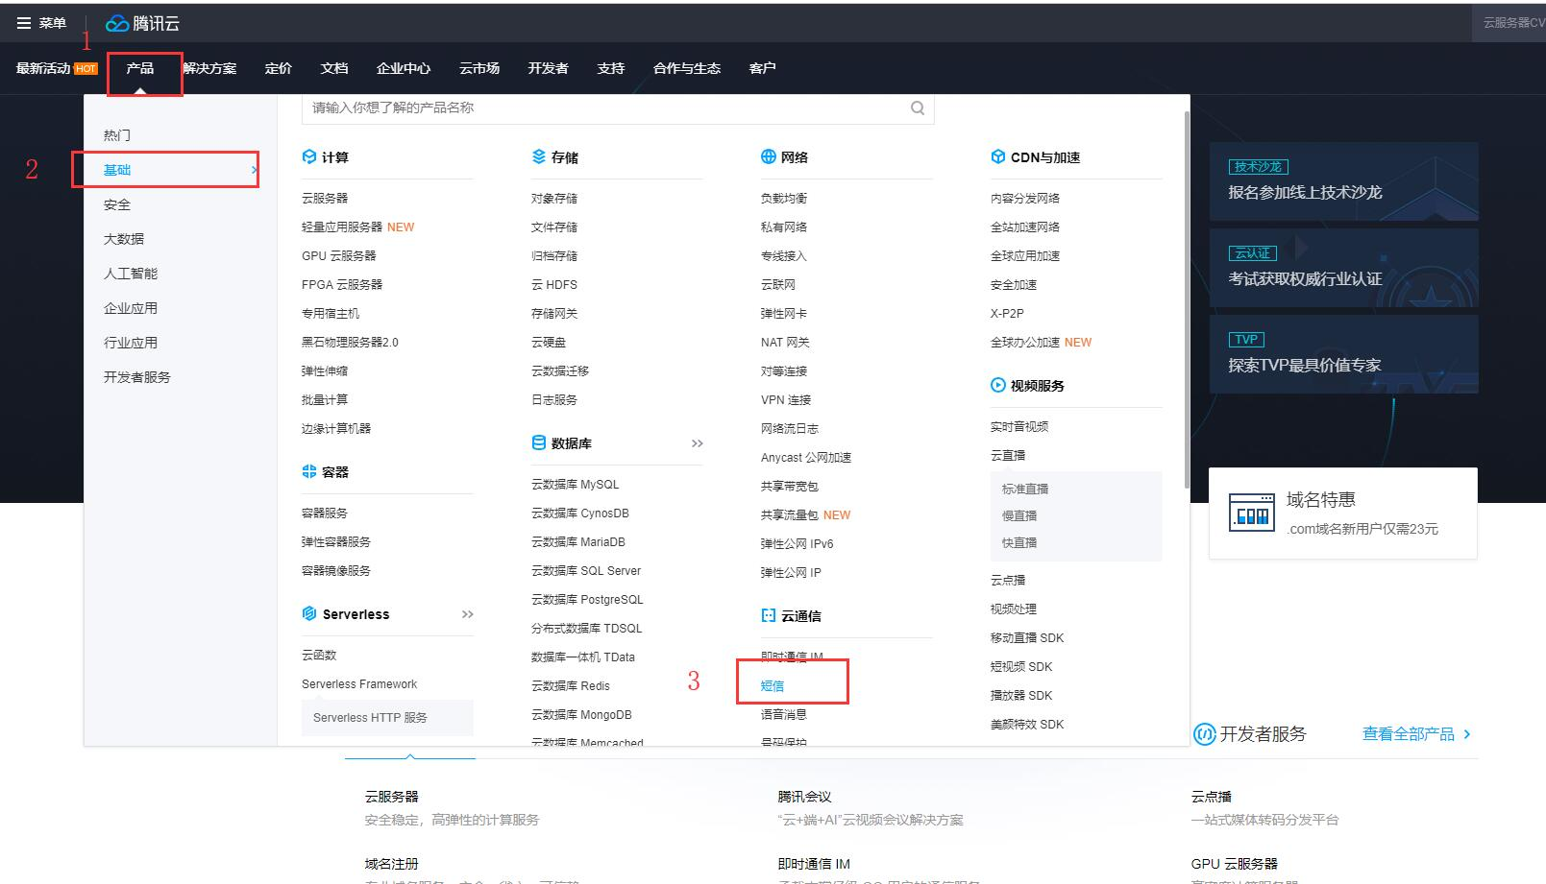Open the 负载均衡 link

point(784,198)
